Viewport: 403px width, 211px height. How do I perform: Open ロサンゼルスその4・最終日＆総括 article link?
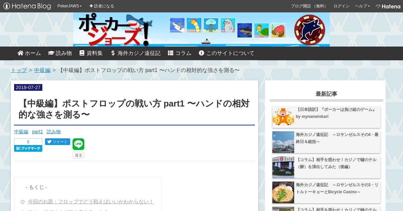337,138
